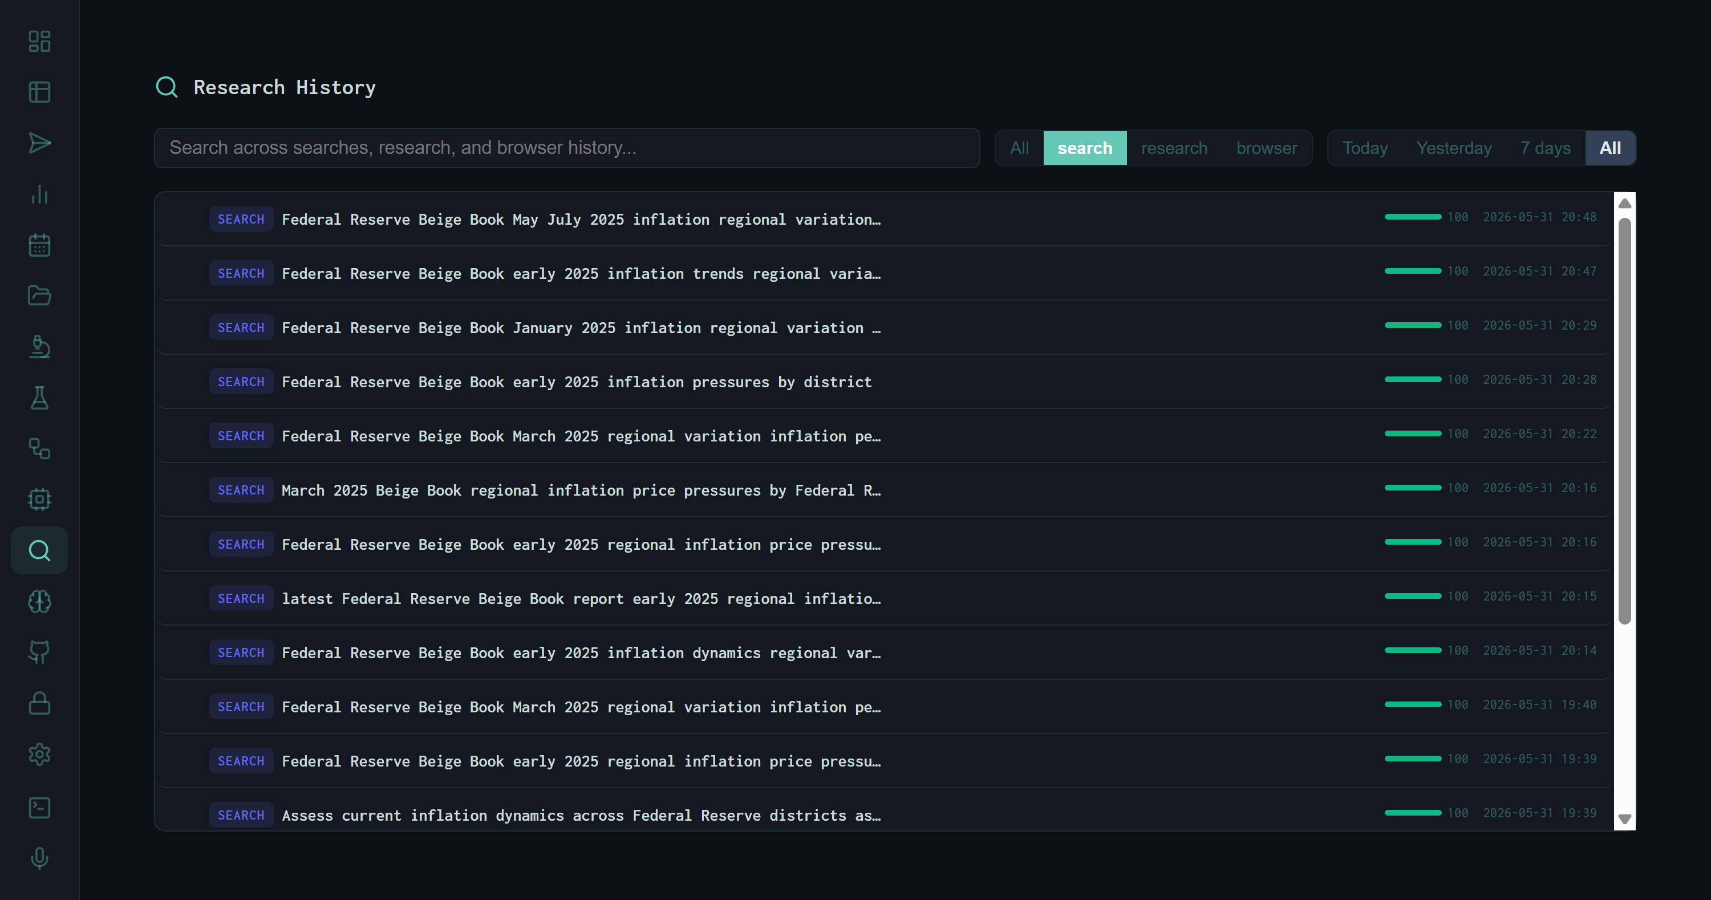Focus the history search input field

[566, 148]
